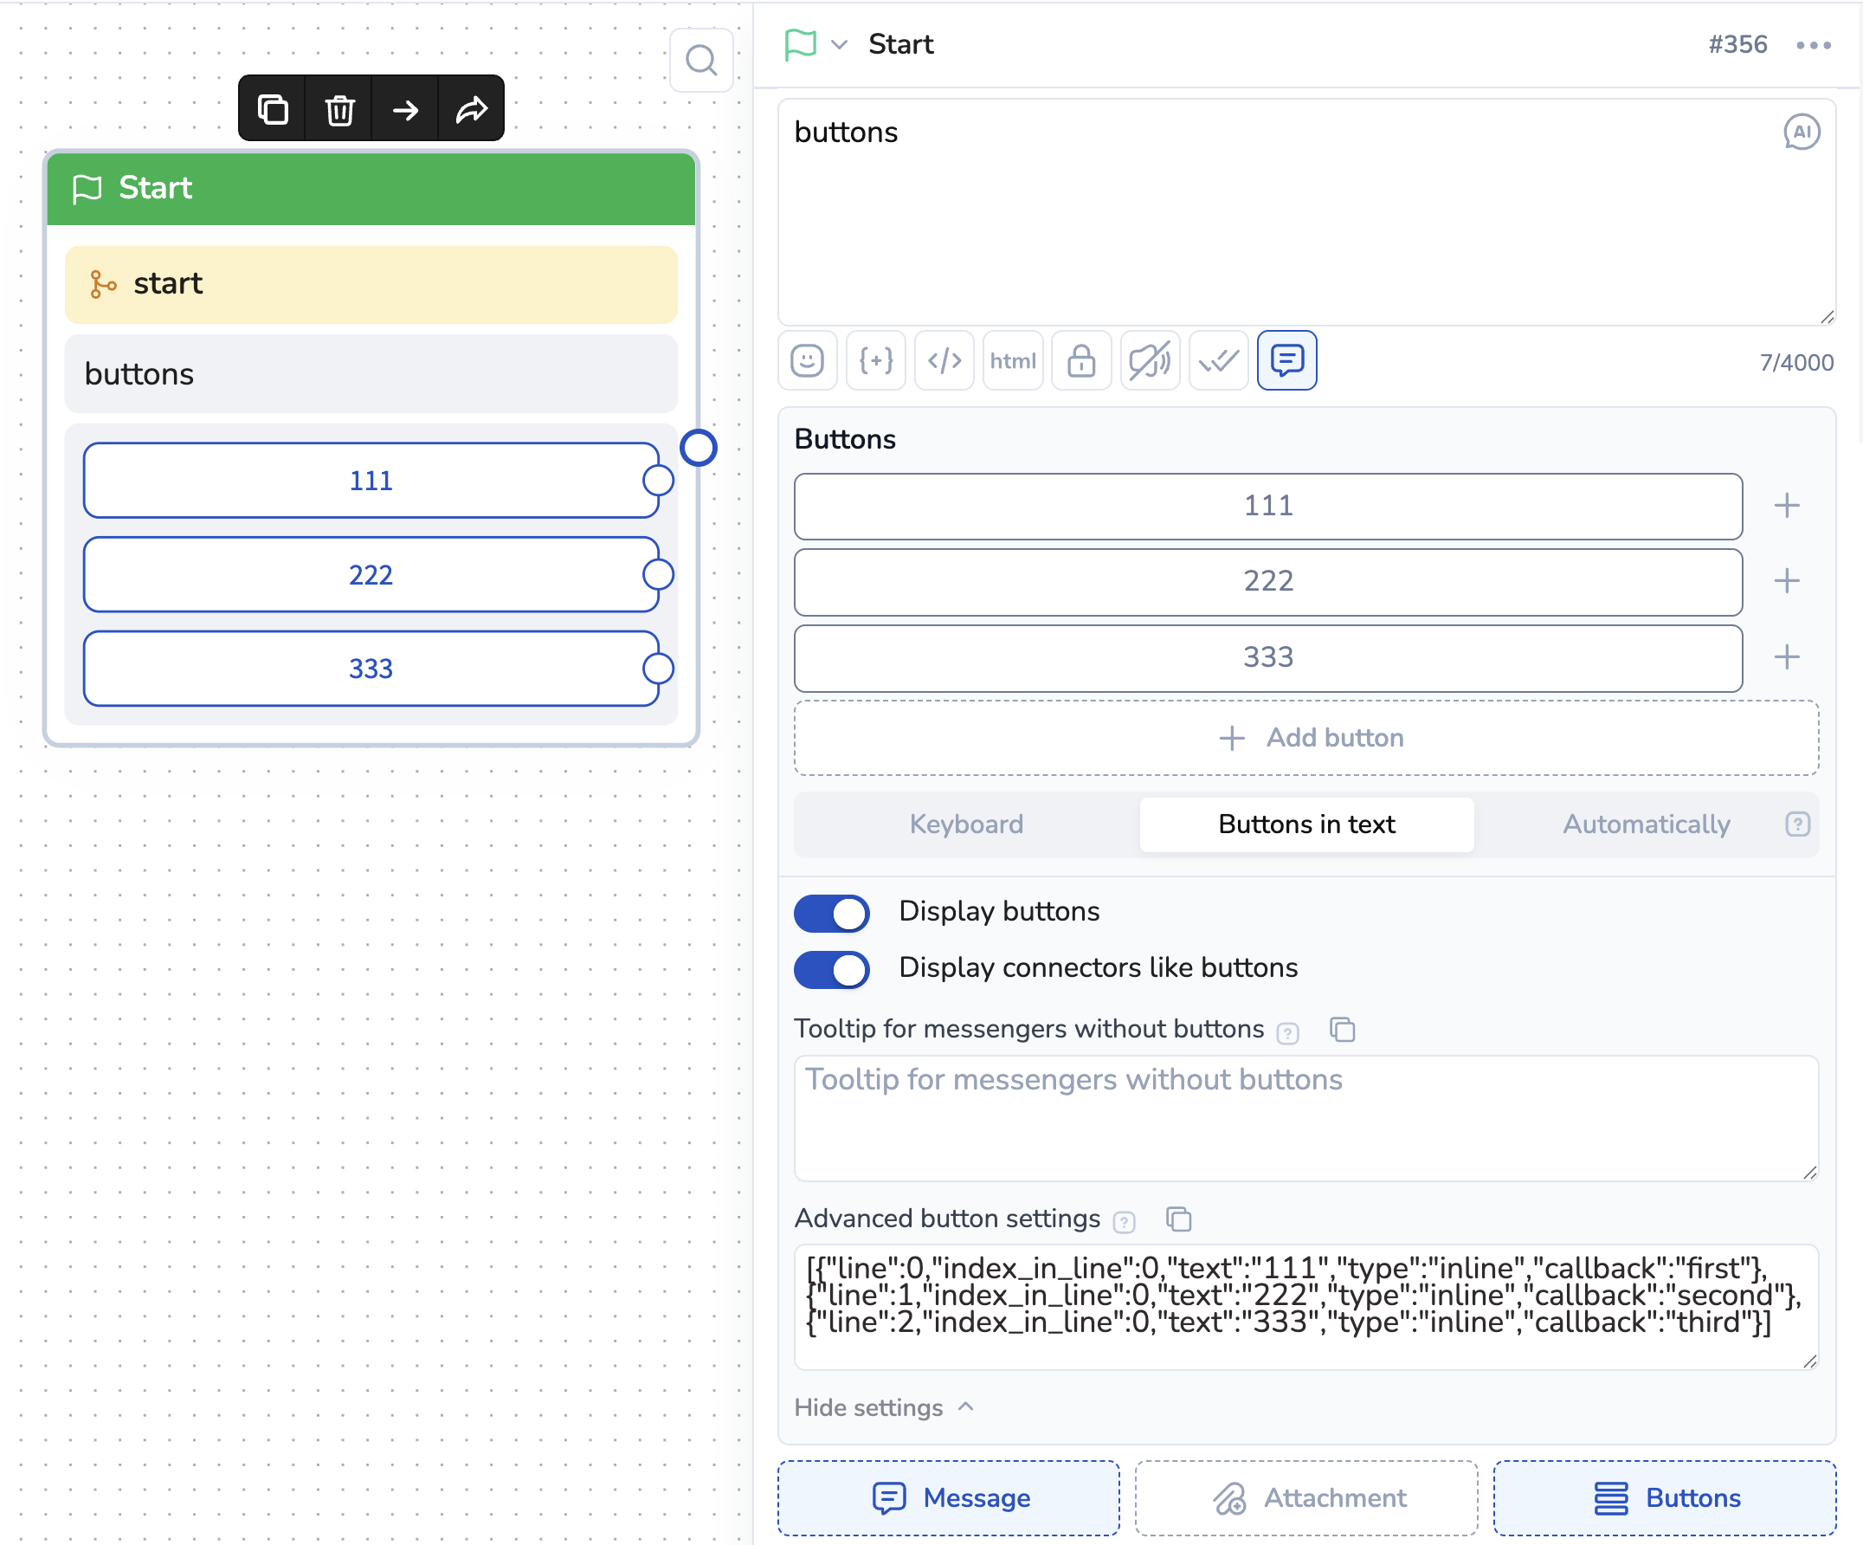Viewport: 1863px width, 1545px height.
Task: Click the lock icon below the message field
Action: 1080,360
